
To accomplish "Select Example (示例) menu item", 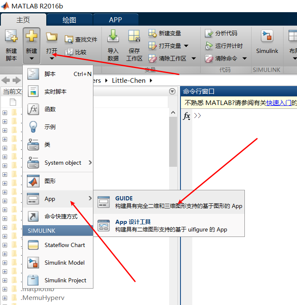I will (58, 127).
